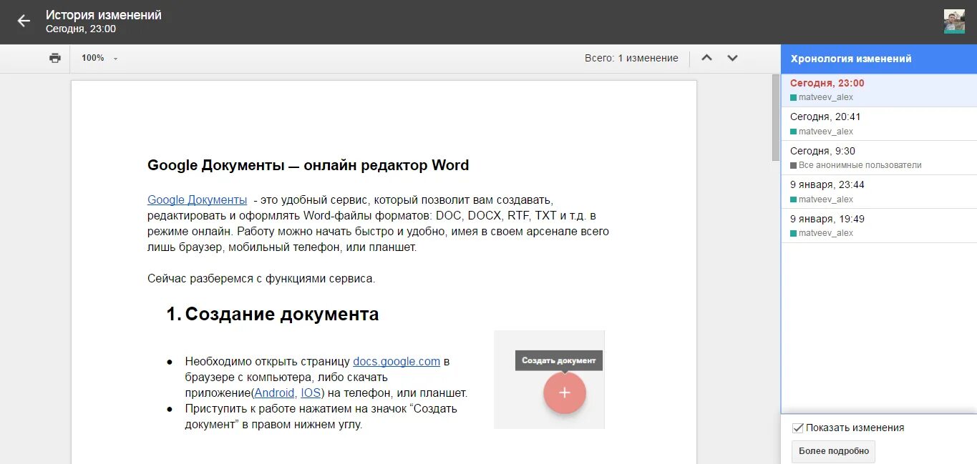Image resolution: width=977 pixels, height=464 pixels.
Task: Click the Все анонимные пользователи label
Action: [860, 165]
